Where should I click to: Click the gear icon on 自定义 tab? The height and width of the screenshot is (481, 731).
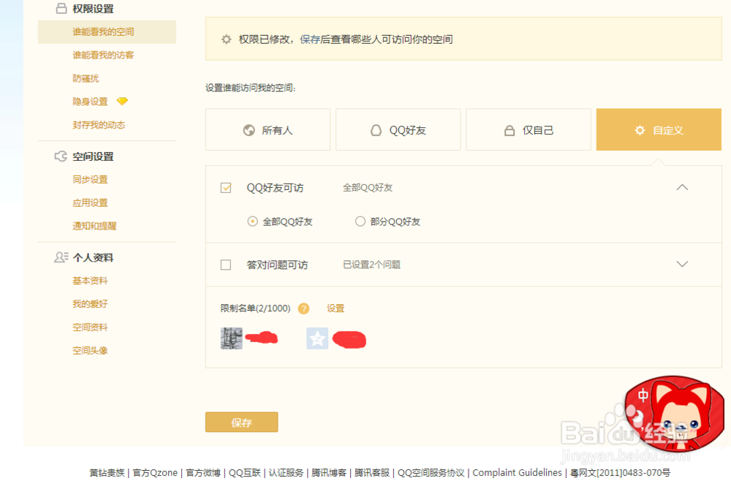coord(640,129)
